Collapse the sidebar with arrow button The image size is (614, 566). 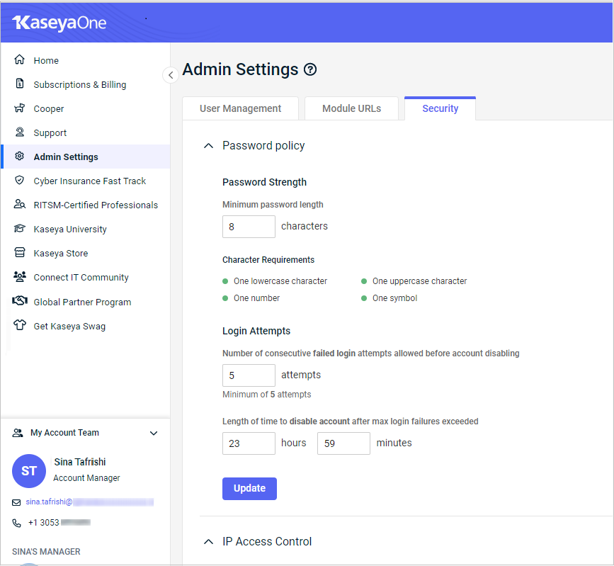[x=171, y=75]
